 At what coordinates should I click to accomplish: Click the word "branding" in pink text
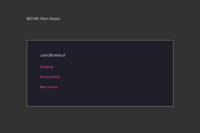[x=52, y=77]
